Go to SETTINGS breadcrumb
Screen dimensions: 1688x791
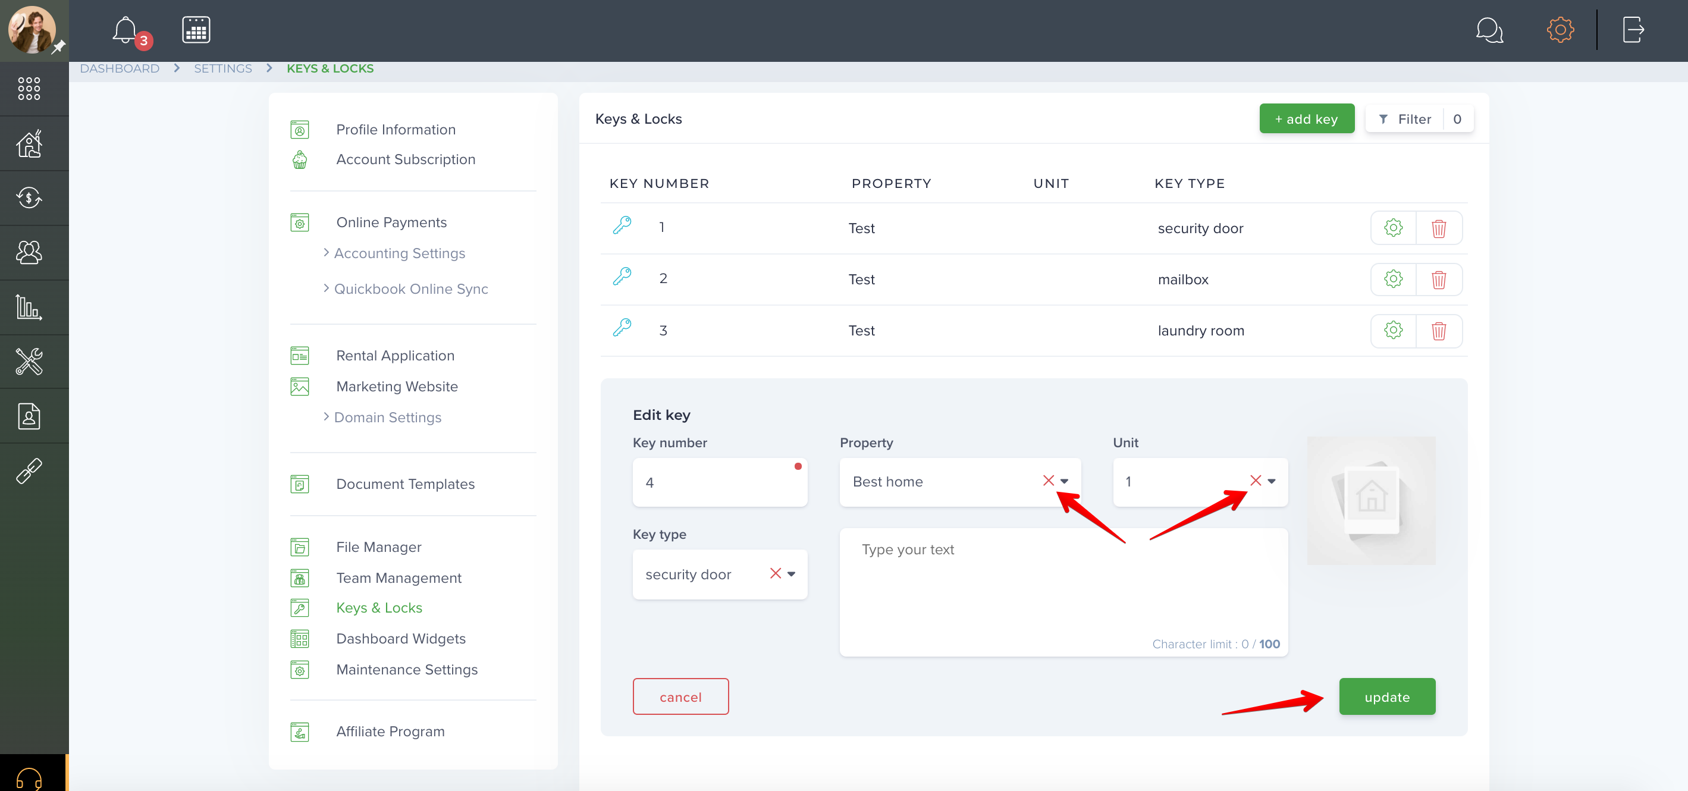coord(223,69)
